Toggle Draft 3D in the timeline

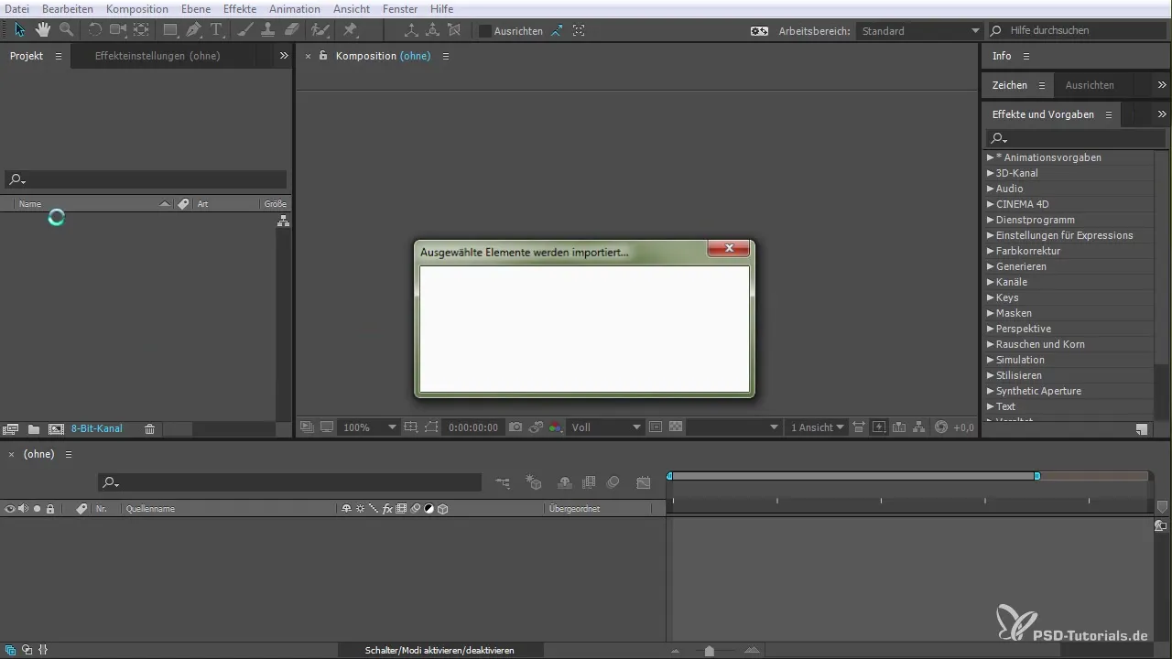pyautogui.click(x=534, y=482)
